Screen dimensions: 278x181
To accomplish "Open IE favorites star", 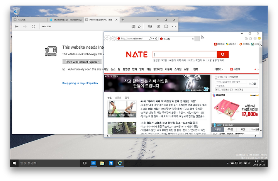I will click(x=251, y=38).
